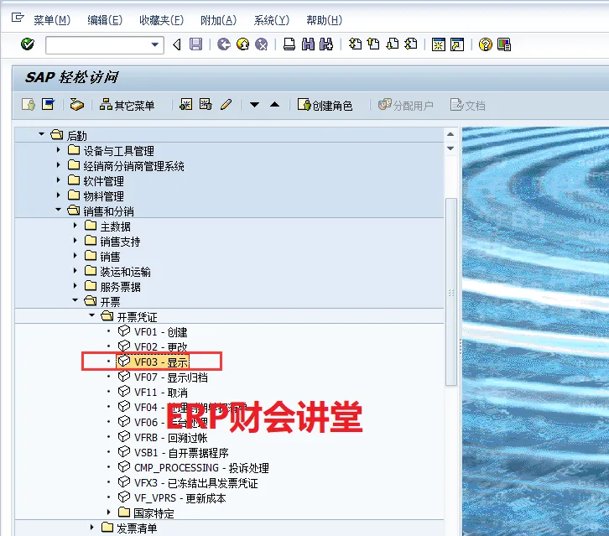The height and width of the screenshot is (536, 609).
Task: Click the yellow Exit arrow icon
Action: click(243, 44)
